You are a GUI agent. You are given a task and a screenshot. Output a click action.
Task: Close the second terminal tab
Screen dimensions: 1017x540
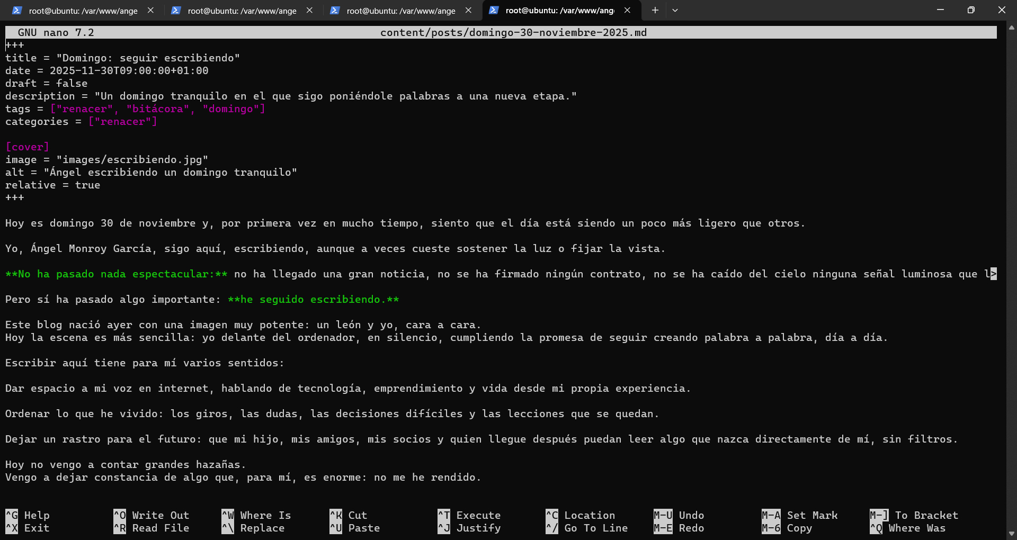[309, 11]
